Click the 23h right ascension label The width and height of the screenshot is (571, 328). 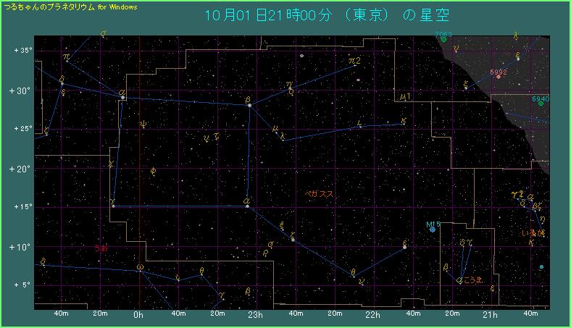pos(255,315)
